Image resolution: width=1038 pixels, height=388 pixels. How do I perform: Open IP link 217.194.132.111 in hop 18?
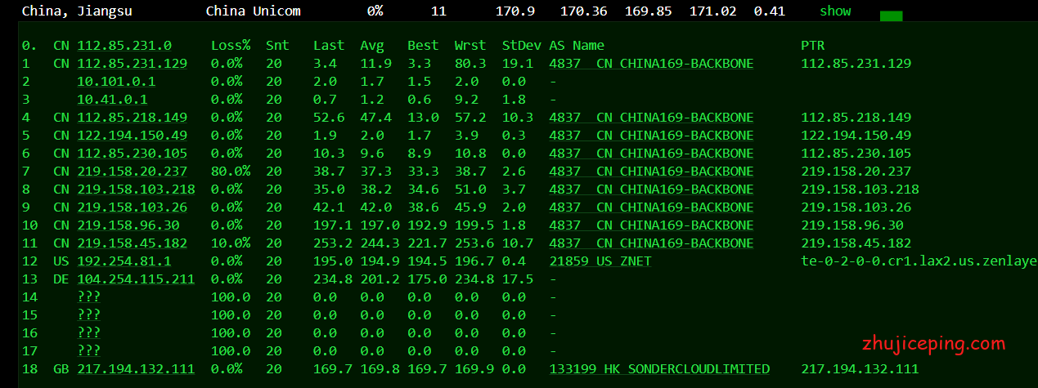pos(136,369)
